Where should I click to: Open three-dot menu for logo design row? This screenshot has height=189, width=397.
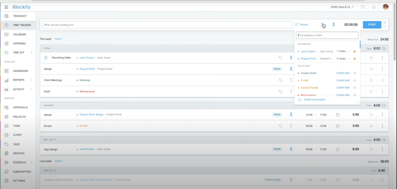[382, 149]
